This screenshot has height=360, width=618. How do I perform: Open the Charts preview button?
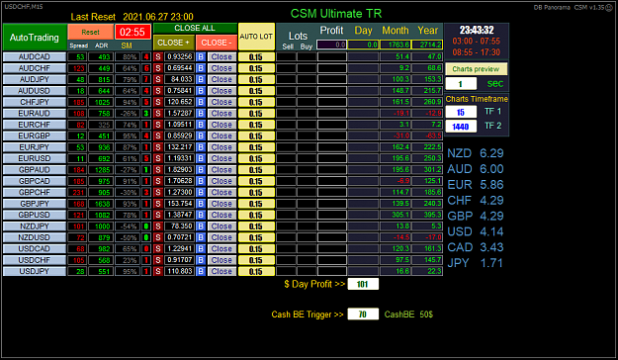click(476, 69)
